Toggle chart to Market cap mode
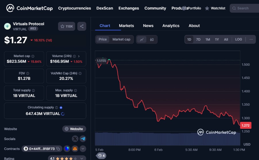Screen dimensions: 259x160 tap(121, 39)
